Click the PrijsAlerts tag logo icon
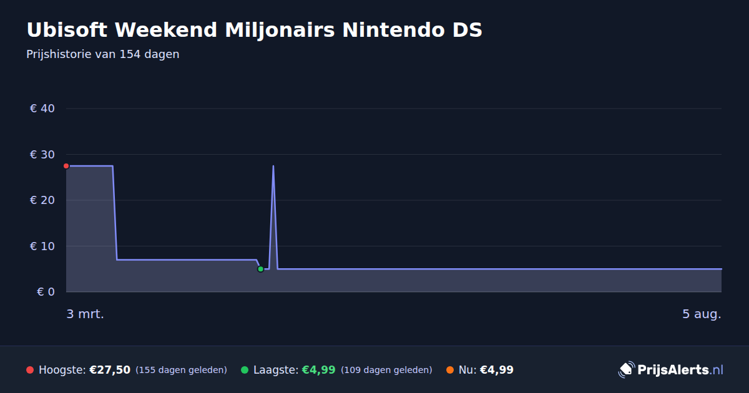Screen dimensions: 749x393 (626, 369)
